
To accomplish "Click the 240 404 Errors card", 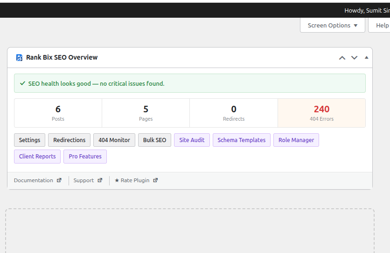I will [x=321, y=113].
